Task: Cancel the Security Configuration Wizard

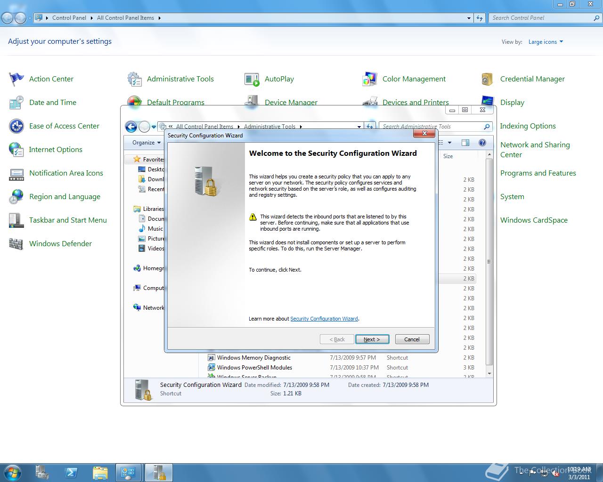Action: pos(412,339)
